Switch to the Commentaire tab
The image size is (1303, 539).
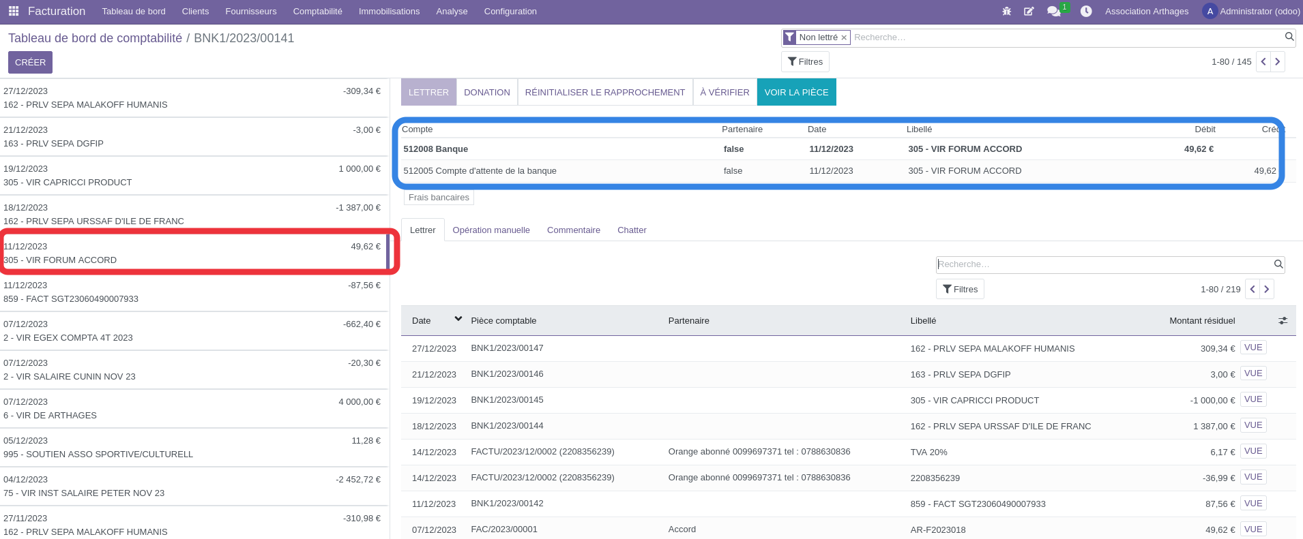[574, 230]
